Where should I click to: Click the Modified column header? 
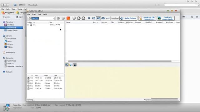pos(148,22)
